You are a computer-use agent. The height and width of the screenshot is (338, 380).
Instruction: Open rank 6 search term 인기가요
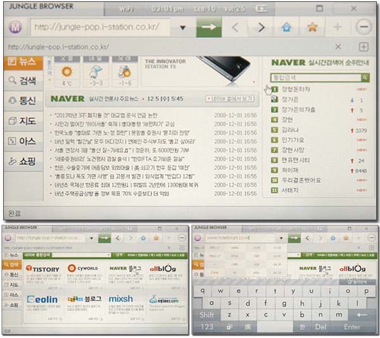pos(293,140)
